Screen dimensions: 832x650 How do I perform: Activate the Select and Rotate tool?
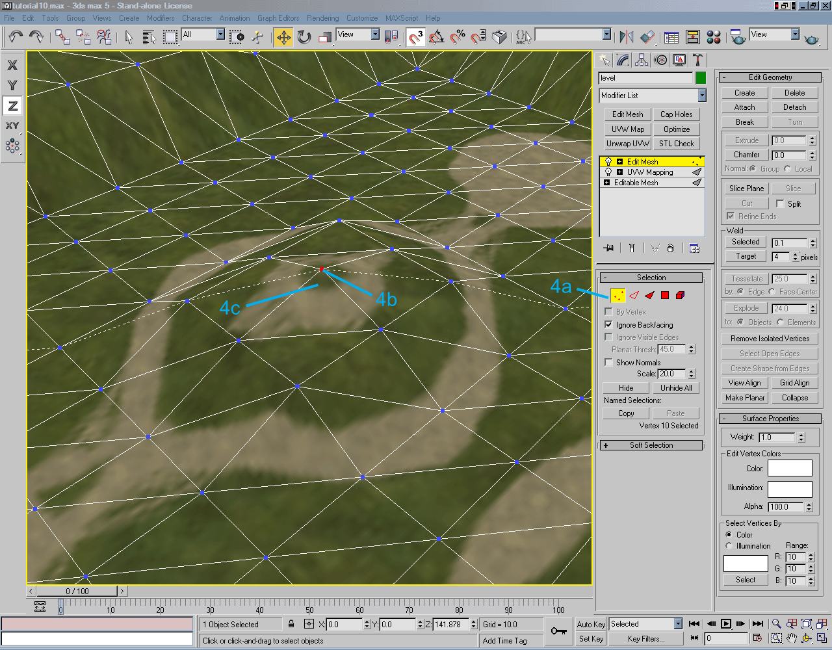304,37
